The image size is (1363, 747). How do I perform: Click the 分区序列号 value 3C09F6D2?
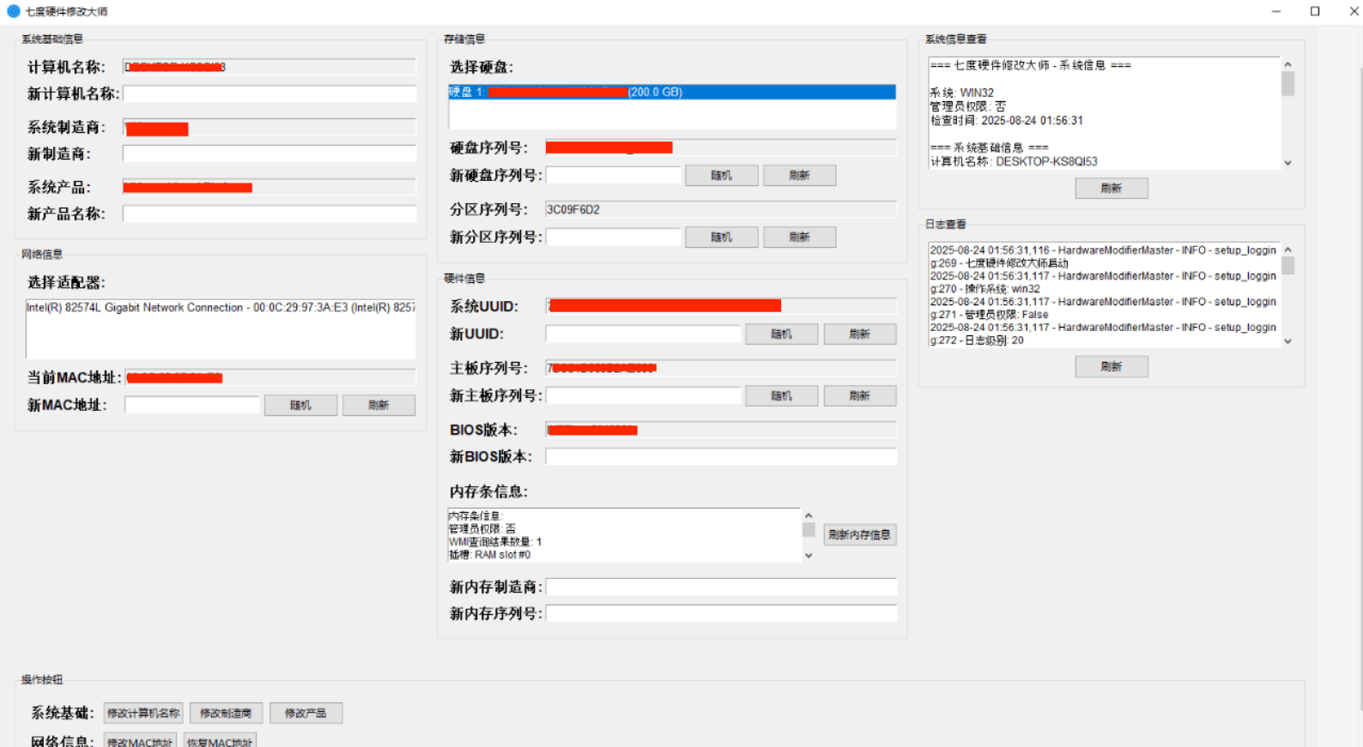click(x=573, y=209)
